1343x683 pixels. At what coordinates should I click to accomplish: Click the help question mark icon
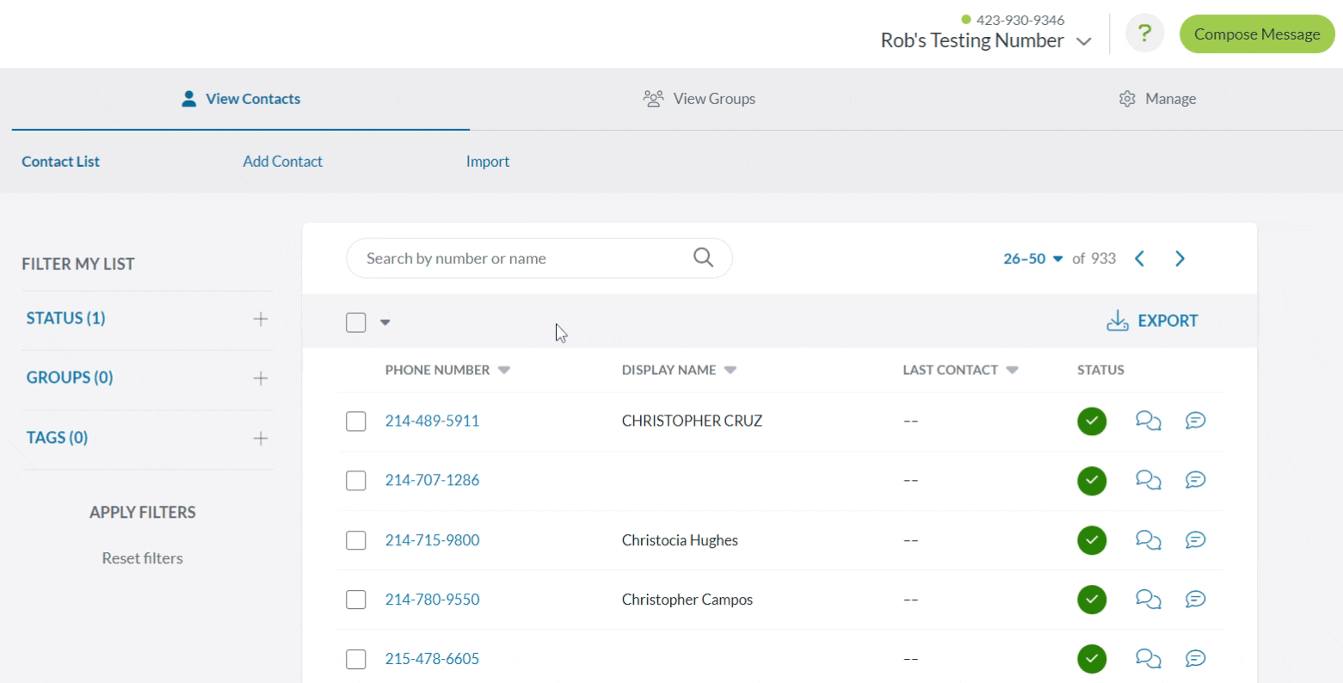tap(1144, 34)
